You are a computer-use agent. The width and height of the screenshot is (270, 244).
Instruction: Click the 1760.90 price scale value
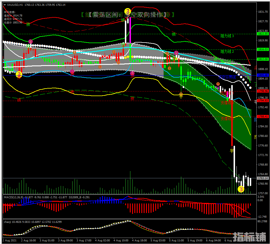click(x=263, y=184)
